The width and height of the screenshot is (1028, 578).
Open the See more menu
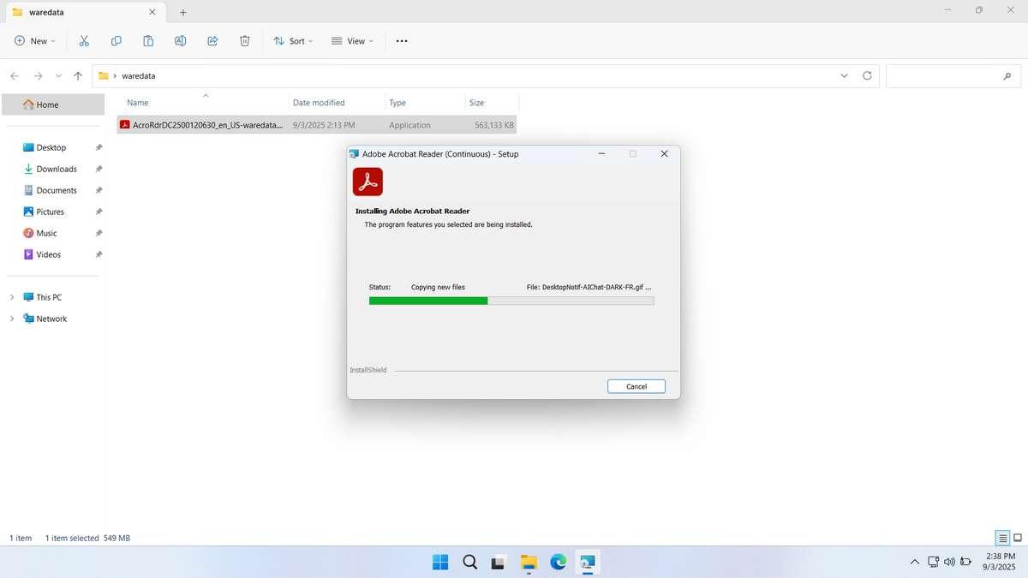click(x=400, y=40)
